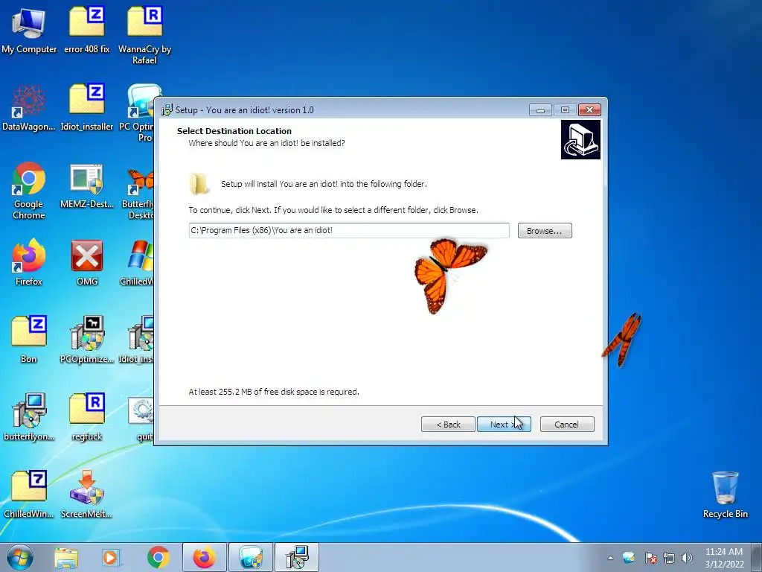Screen dimensions: 762x572
Task: Open the Bon zip folder icon
Action: click(29, 340)
